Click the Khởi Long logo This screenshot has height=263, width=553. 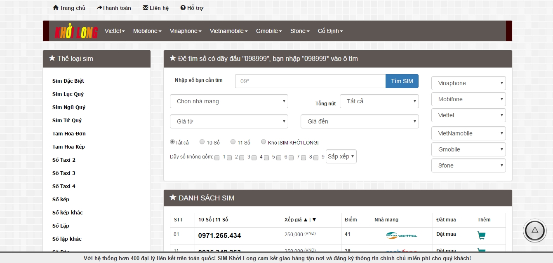coord(76,32)
